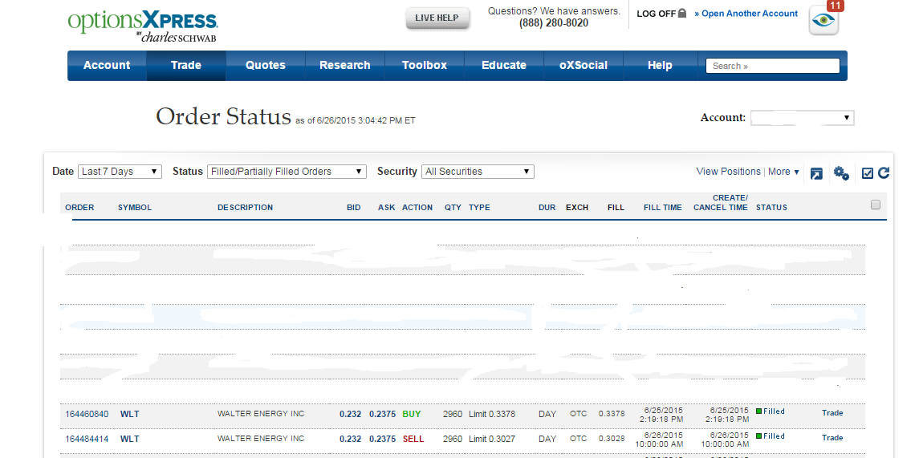Open the Security filter dropdown
This screenshot has width=919, height=458.
478,172
